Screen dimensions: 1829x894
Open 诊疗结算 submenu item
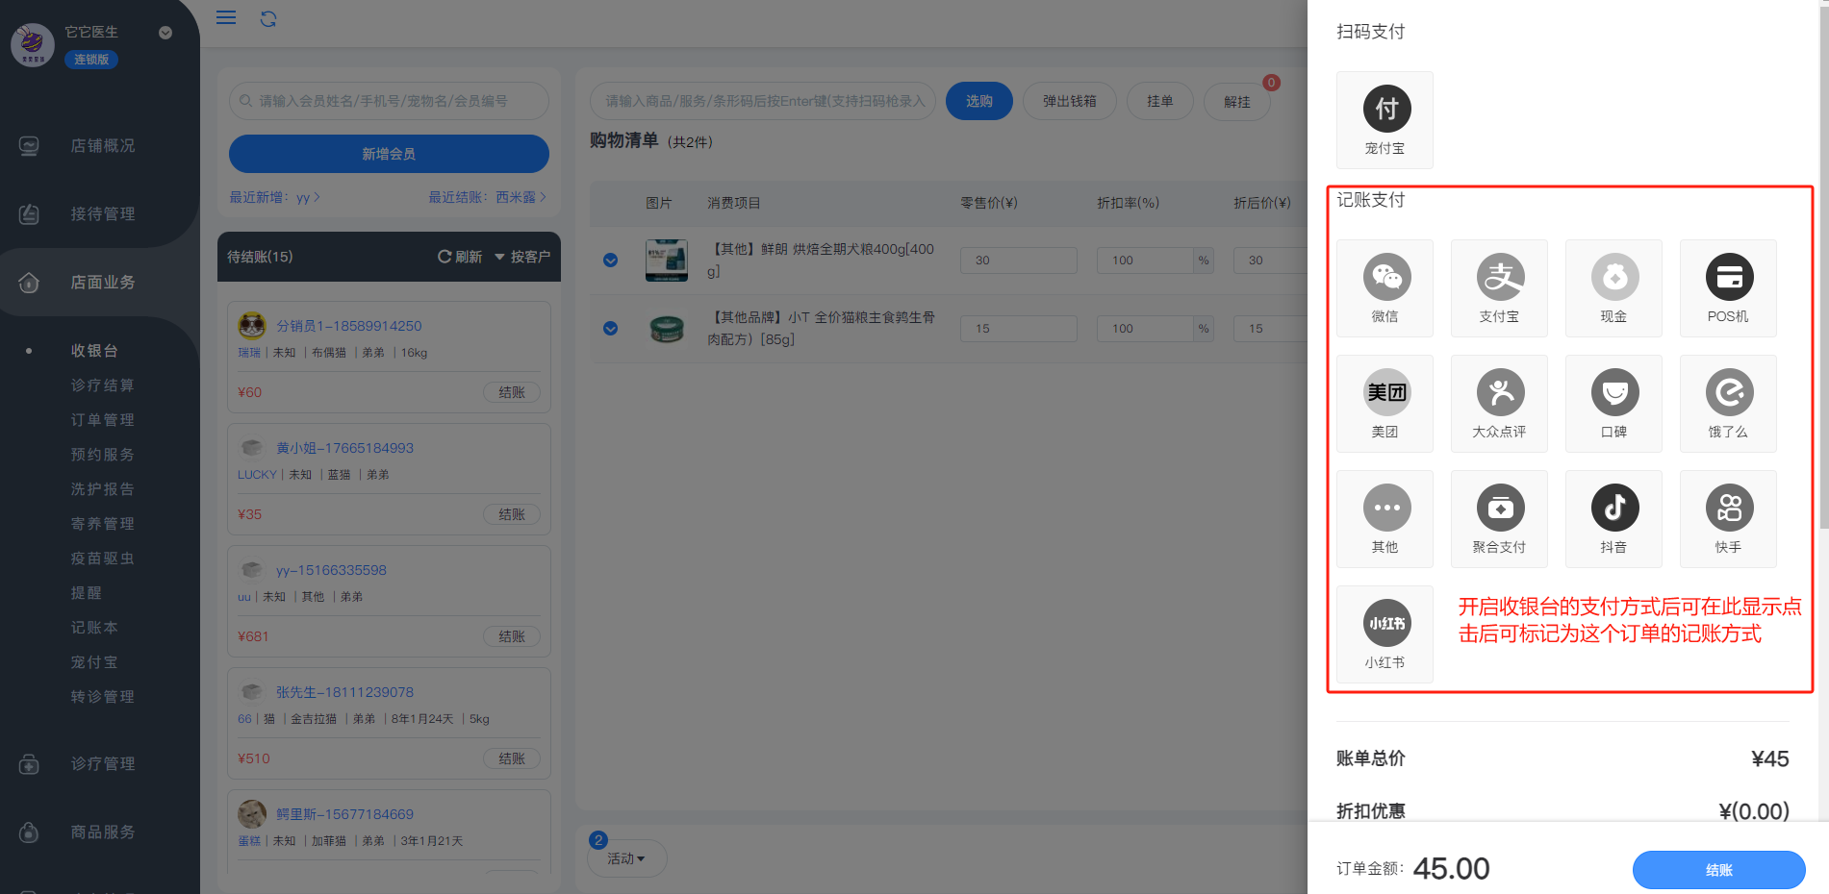point(102,385)
